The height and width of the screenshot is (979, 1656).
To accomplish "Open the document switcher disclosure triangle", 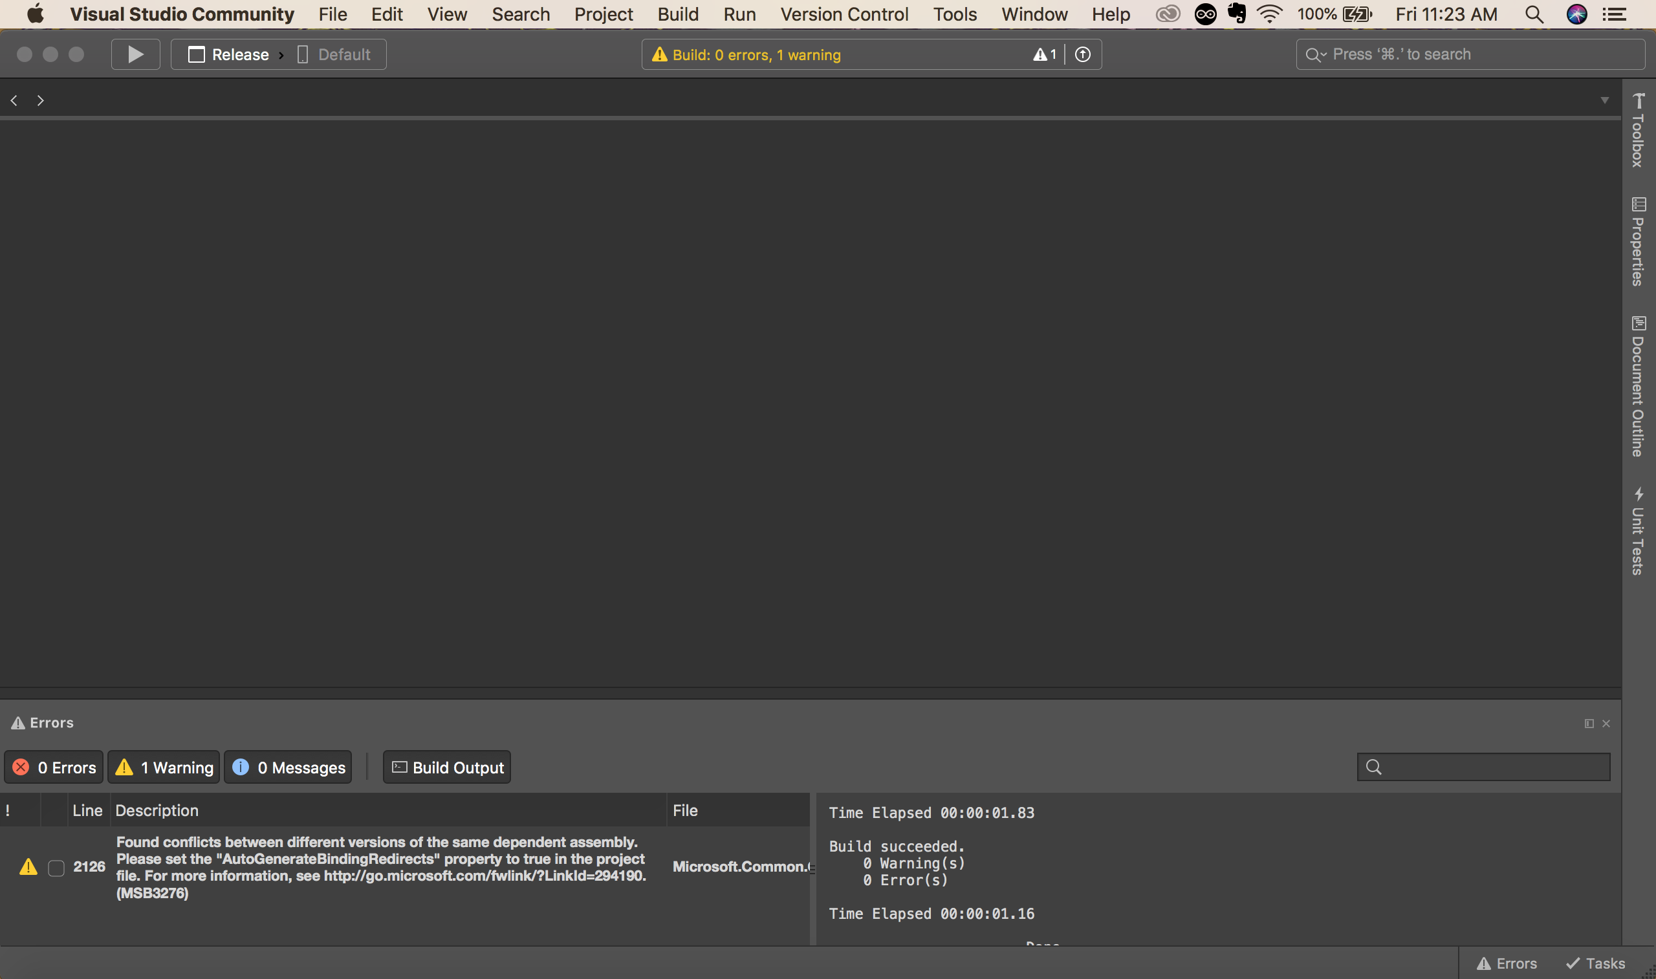I will pyautogui.click(x=1604, y=100).
